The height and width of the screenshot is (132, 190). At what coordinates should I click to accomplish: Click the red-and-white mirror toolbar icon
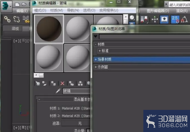[x=144, y=19]
